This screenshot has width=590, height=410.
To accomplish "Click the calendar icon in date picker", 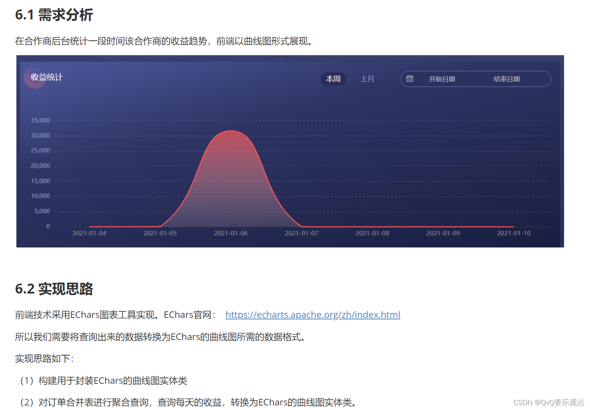I will (410, 79).
